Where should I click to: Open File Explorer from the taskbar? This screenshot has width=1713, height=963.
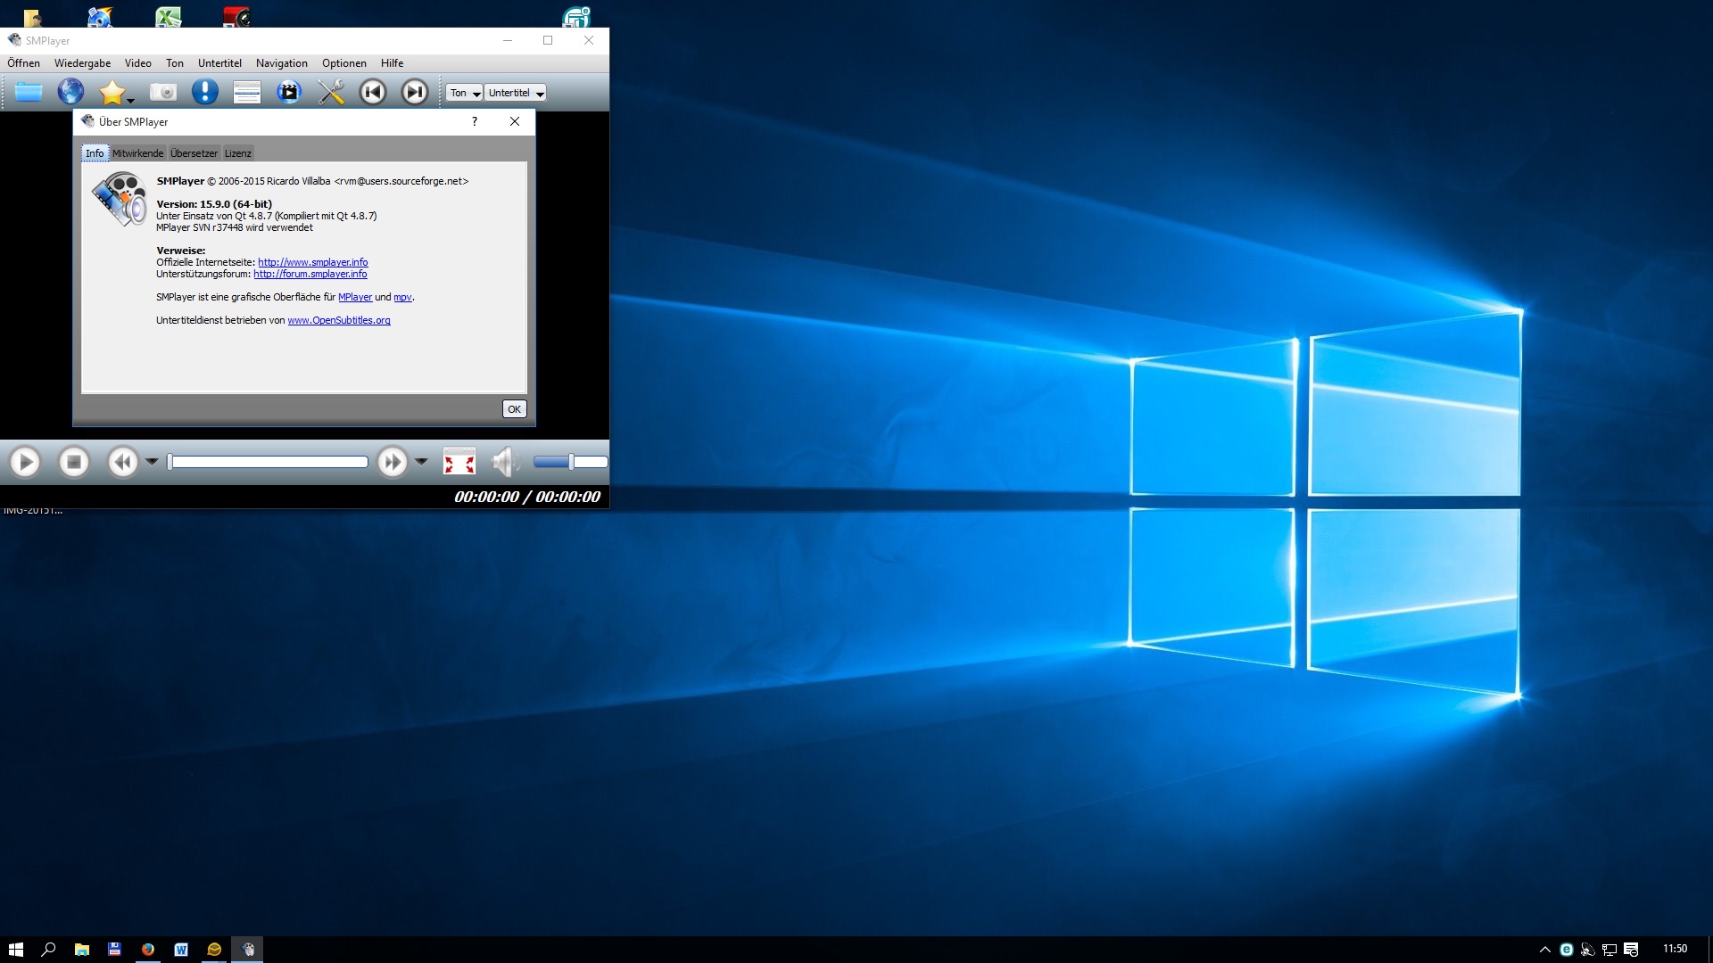81,950
